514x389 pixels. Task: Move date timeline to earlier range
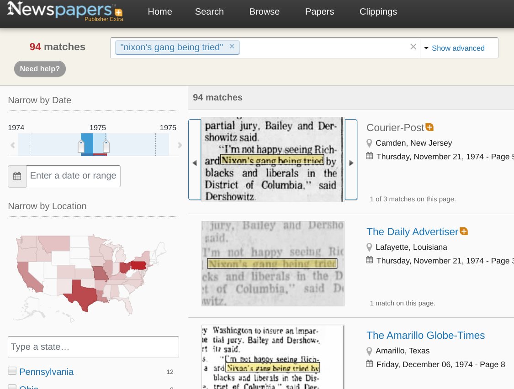13,145
